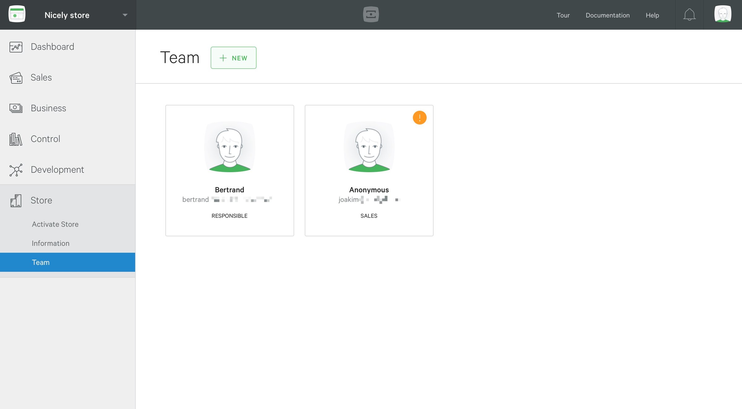This screenshot has width=742, height=409.
Task: Click the SALES role label
Action: tap(369, 216)
